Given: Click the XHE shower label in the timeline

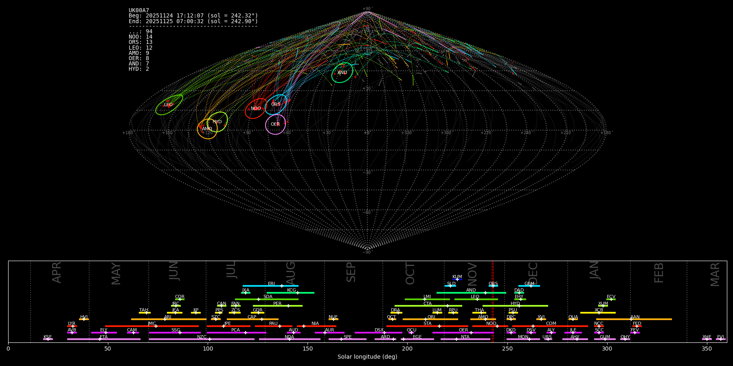Looking at the screenshot, I should pos(707,337).
